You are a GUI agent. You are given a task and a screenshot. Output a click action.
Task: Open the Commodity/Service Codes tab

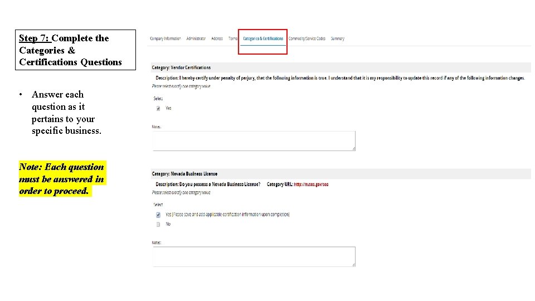(307, 38)
